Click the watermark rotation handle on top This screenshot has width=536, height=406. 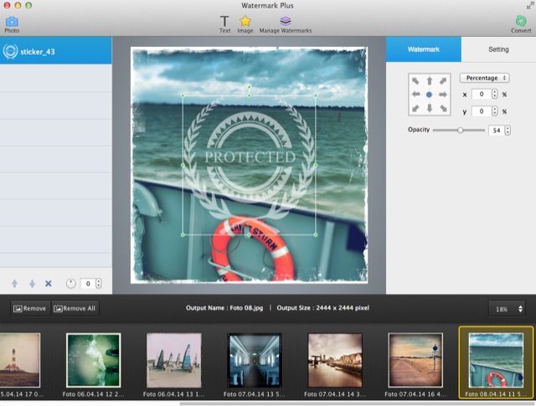(250, 88)
